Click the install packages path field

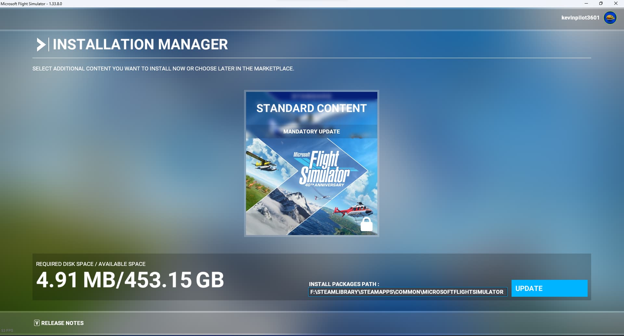click(x=408, y=292)
